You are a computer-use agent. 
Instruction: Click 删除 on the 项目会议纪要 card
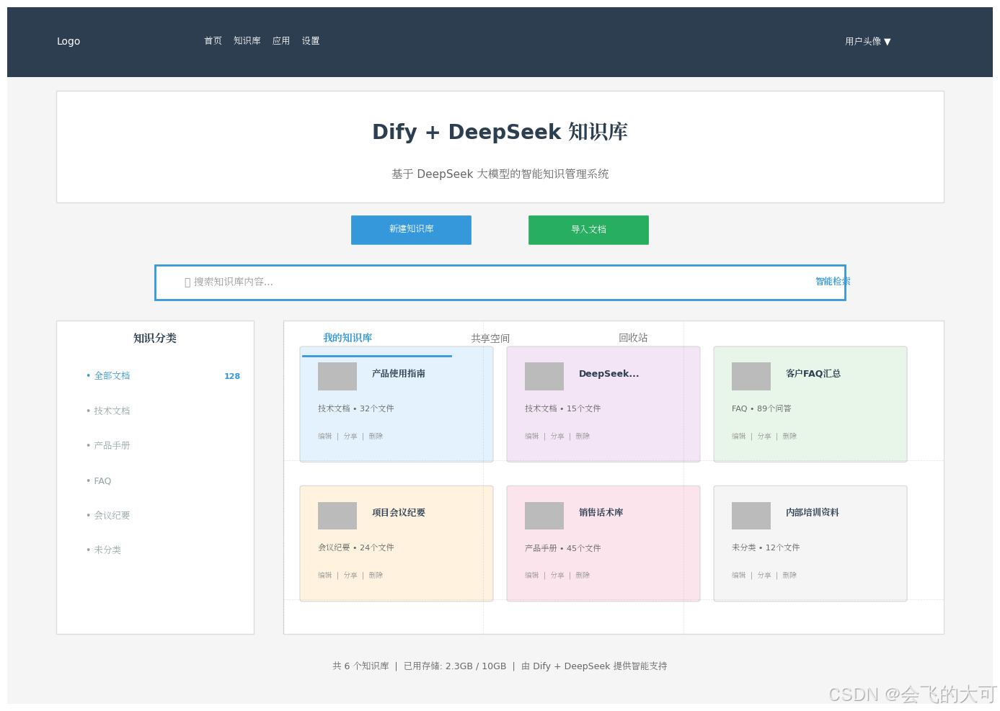point(376,576)
